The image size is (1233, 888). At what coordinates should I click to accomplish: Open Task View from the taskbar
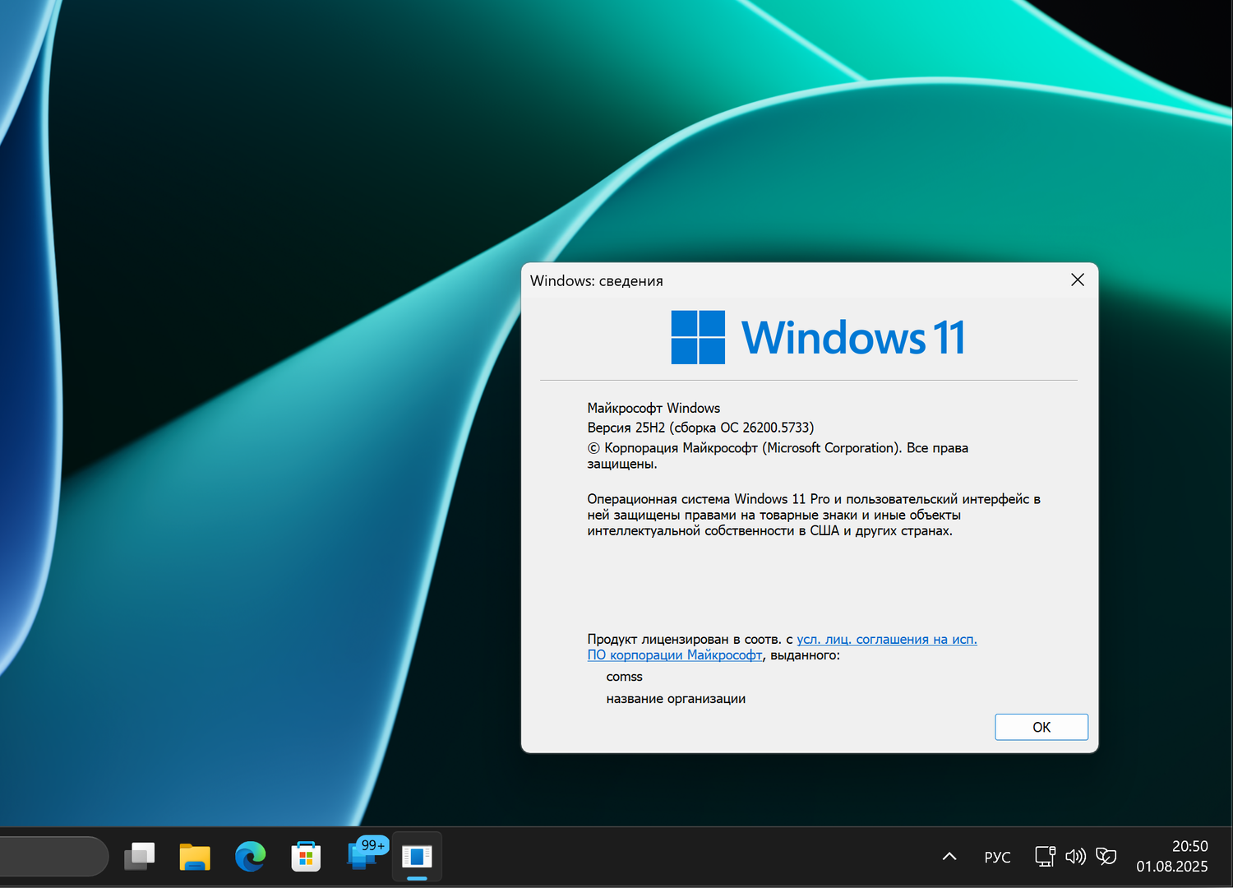(x=139, y=856)
